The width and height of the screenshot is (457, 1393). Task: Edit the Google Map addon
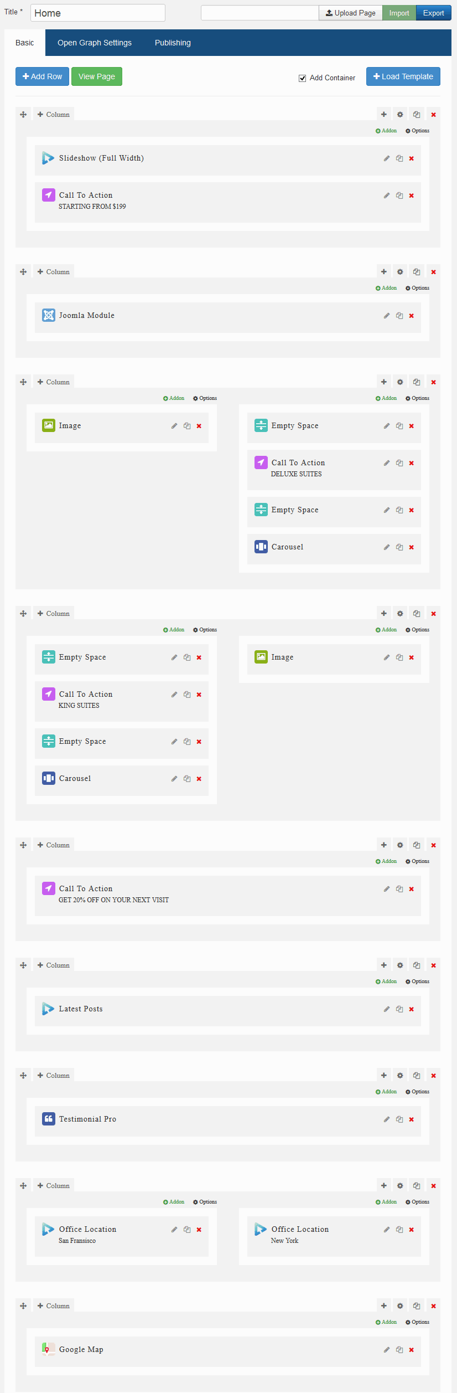tap(387, 1350)
